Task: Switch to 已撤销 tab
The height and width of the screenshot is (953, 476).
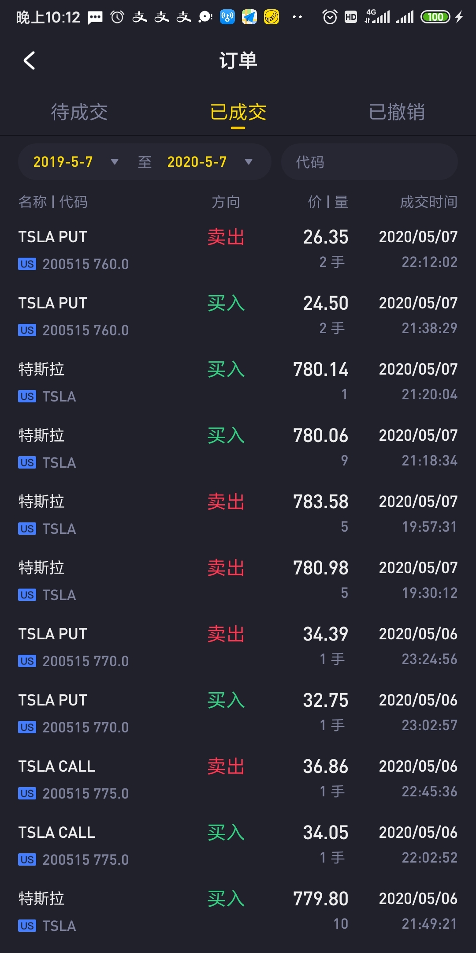Action: pos(397,112)
